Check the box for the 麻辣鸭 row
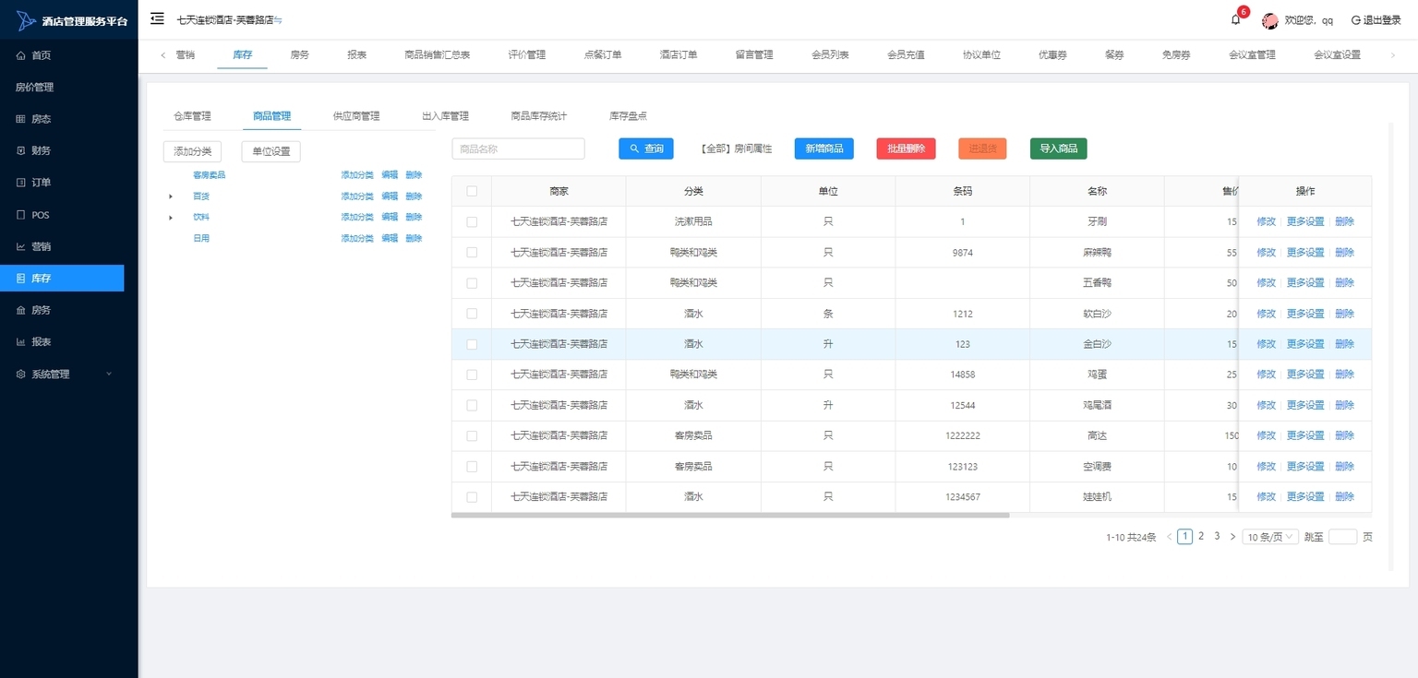 (x=472, y=252)
